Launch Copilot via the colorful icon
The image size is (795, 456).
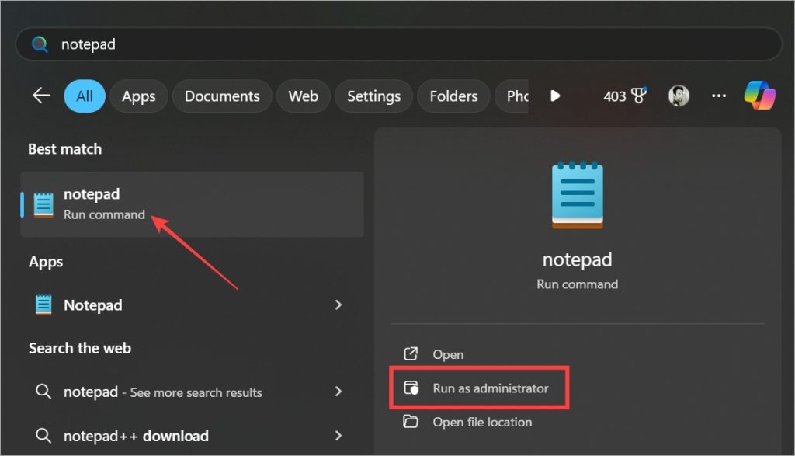[x=759, y=96]
